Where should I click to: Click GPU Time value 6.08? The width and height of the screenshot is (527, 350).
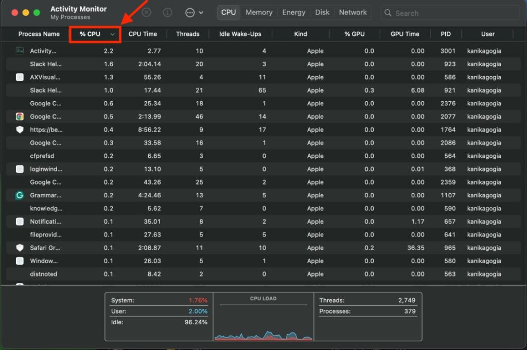[417, 90]
